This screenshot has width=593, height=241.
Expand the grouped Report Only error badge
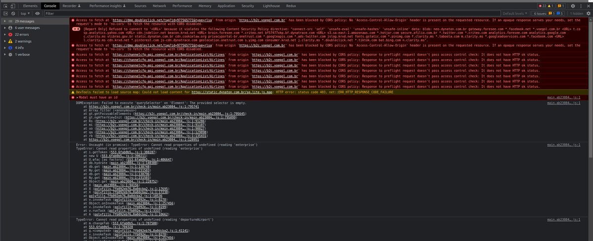(76, 29)
